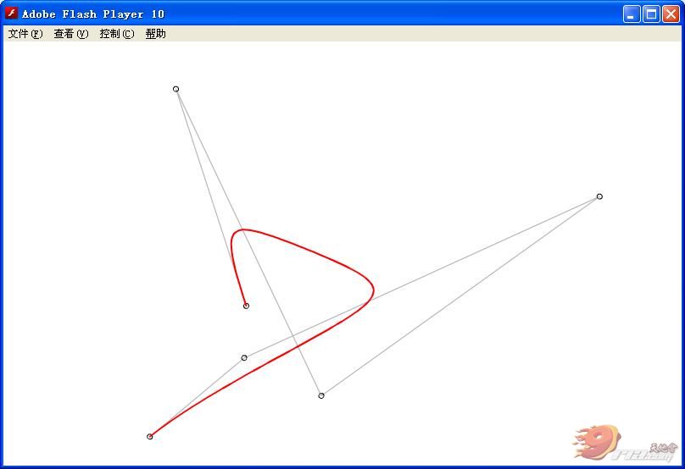Close the Adobe Flash Player window
The image size is (685, 469).
pos(671,14)
